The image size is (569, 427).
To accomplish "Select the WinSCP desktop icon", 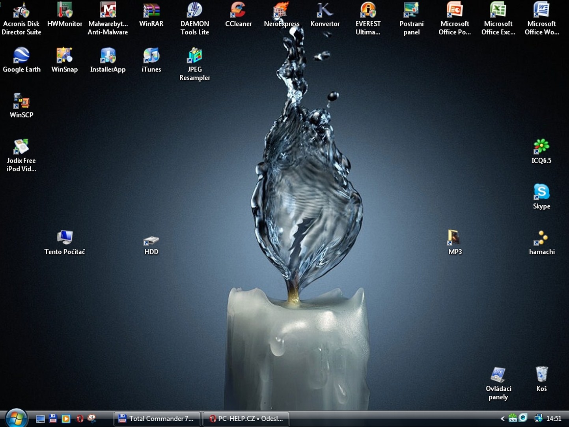I will pos(21,102).
